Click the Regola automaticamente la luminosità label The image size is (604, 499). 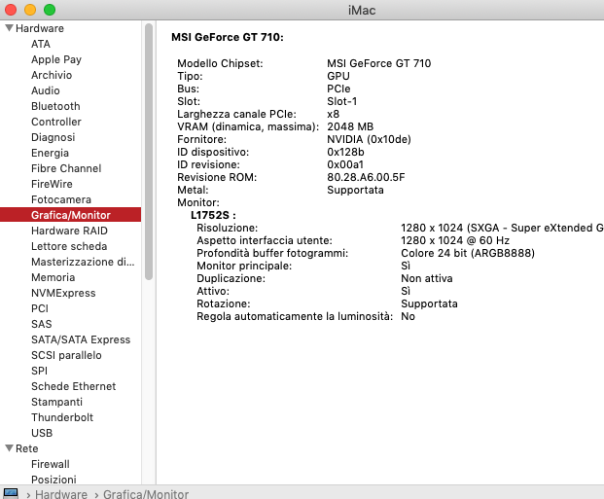(x=295, y=316)
